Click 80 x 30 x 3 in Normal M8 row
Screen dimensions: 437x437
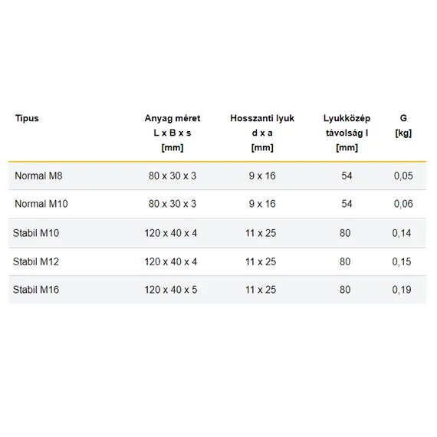click(172, 176)
